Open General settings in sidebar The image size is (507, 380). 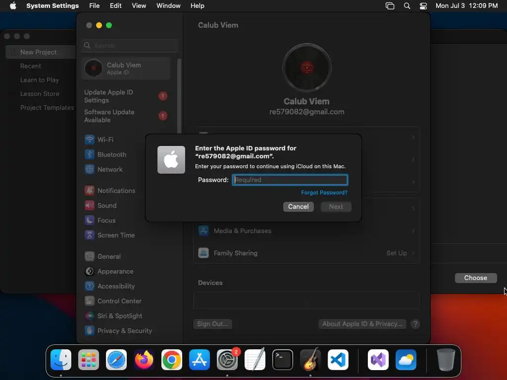[x=102, y=257]
